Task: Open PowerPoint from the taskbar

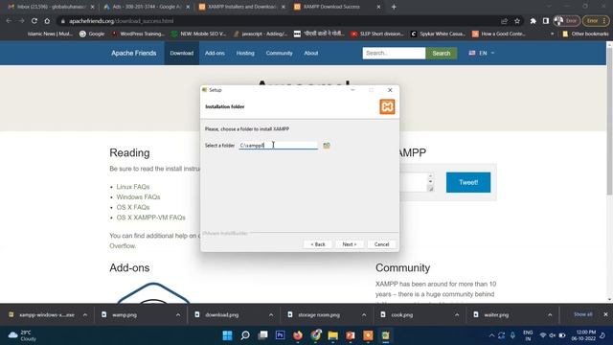Action: coord(351,335)
